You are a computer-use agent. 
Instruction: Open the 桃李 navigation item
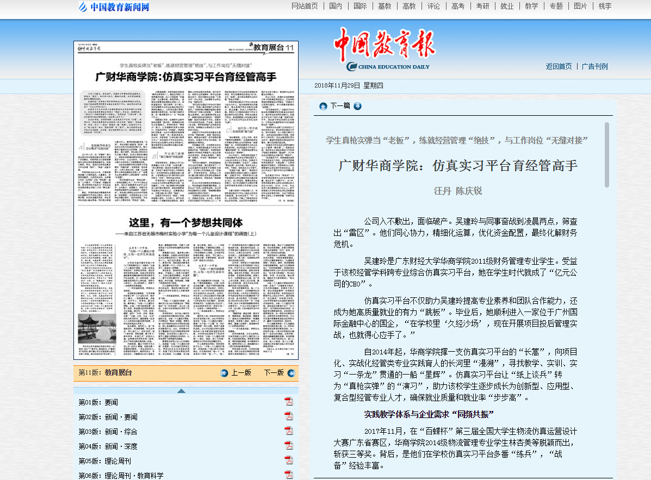pyautogui.click(x=605, y=6)
